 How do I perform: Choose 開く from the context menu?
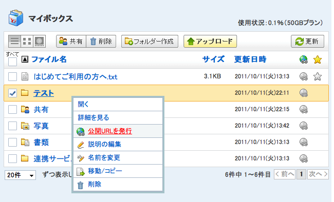pyautogui.click(x=118, y=105)
